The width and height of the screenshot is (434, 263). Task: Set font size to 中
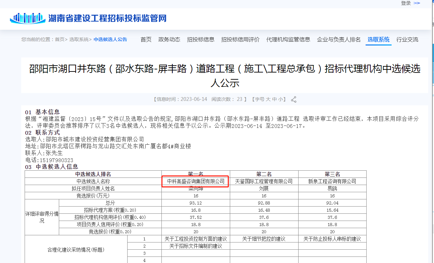(x=274, y=99)
